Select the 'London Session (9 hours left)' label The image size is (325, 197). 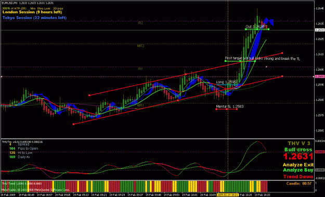(32, 12)
